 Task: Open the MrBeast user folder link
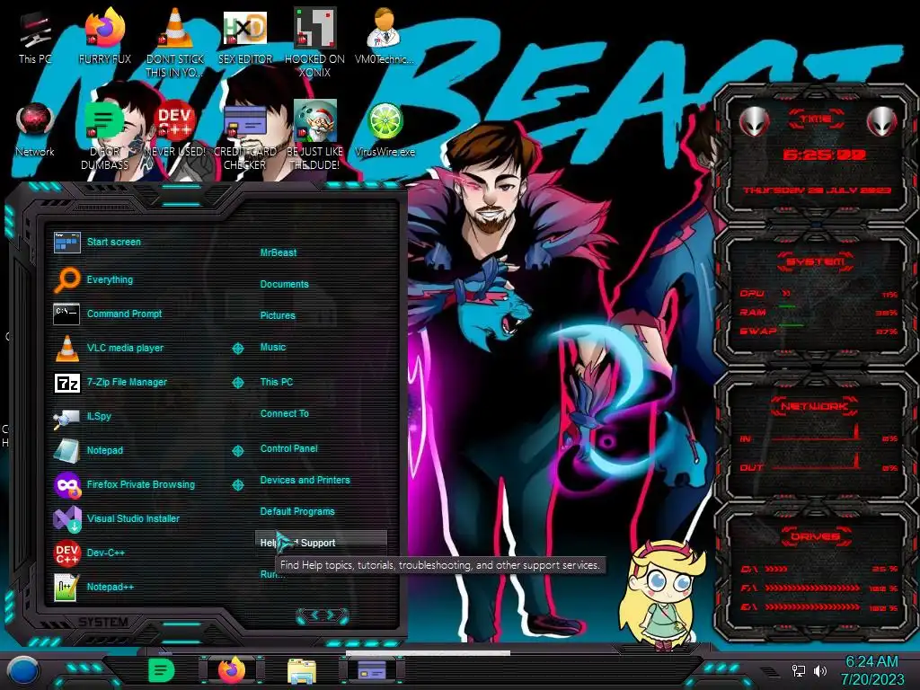[x=279, y=252]
